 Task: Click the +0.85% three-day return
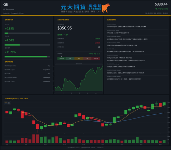[10, 29]
